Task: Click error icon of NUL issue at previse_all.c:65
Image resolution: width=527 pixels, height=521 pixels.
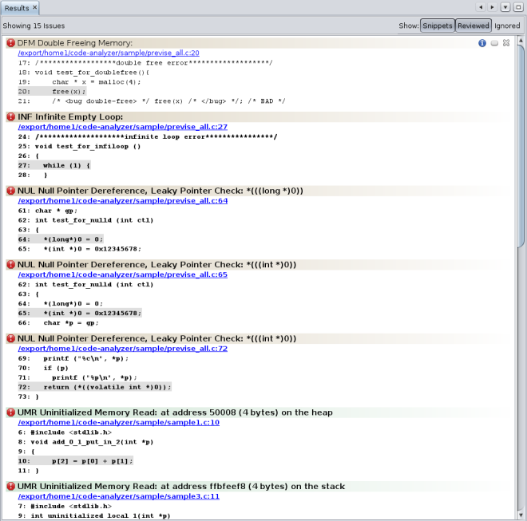Action: (x=10, y=265)
